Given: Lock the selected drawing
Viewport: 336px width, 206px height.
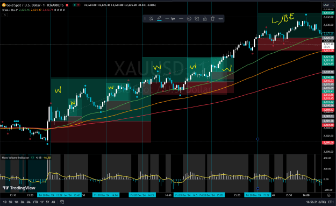Looking at the screenshot, I should pyautogui.click(x=205, y=19).
